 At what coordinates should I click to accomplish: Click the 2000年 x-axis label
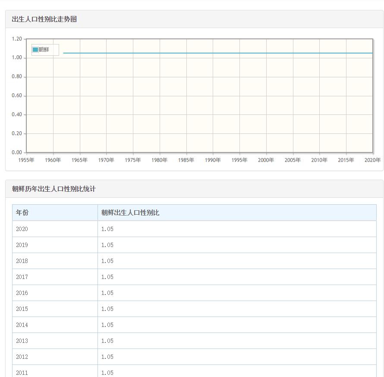point(266,160)
